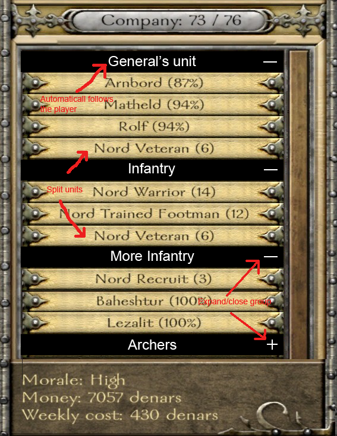Click the Infantry group header label
This screenshot has width=337, height=436.
(x=152, y=169)
